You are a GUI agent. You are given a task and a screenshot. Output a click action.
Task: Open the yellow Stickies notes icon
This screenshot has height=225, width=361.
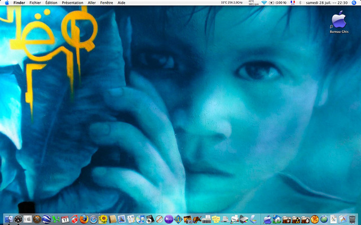[x=215, y=219]
